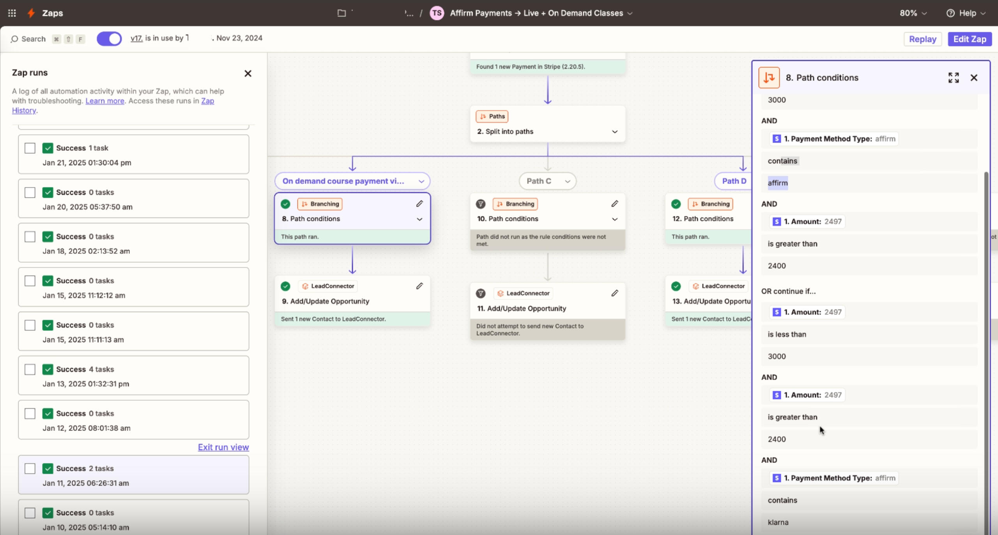The height and width of the screenshot is (535, 998).
Task: Toggle the Zap on/off switch
Action: point(109,39)
